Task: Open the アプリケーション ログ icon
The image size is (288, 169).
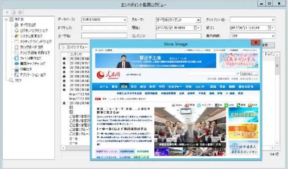Action: point(16,75)
